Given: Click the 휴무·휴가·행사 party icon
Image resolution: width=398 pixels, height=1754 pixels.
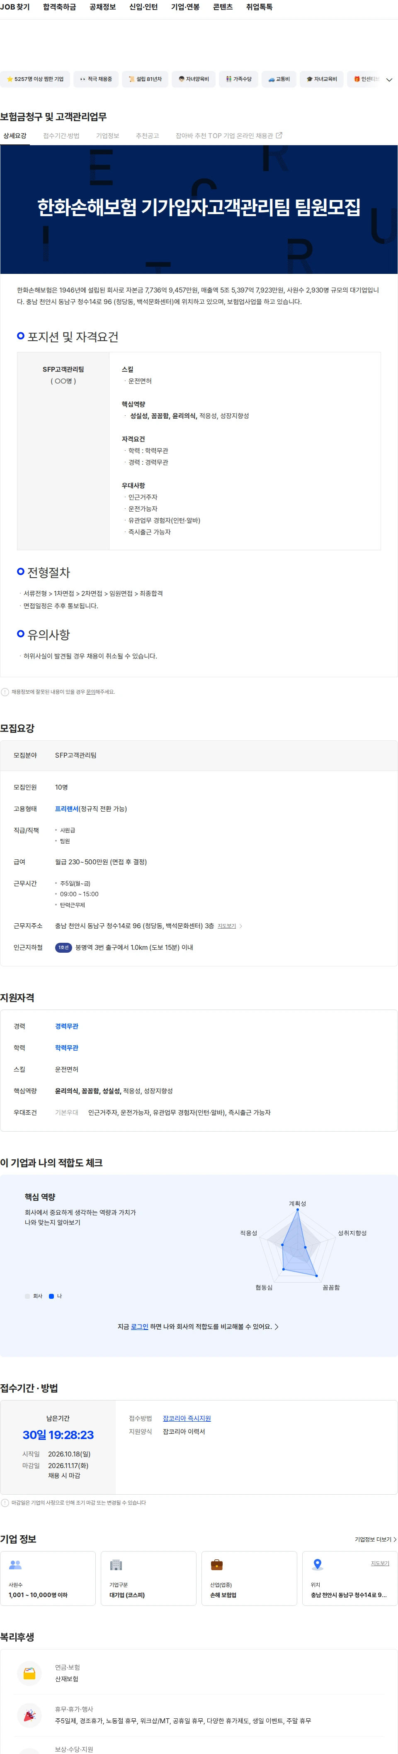Looking at the screenshot, I should [29, 1715].
